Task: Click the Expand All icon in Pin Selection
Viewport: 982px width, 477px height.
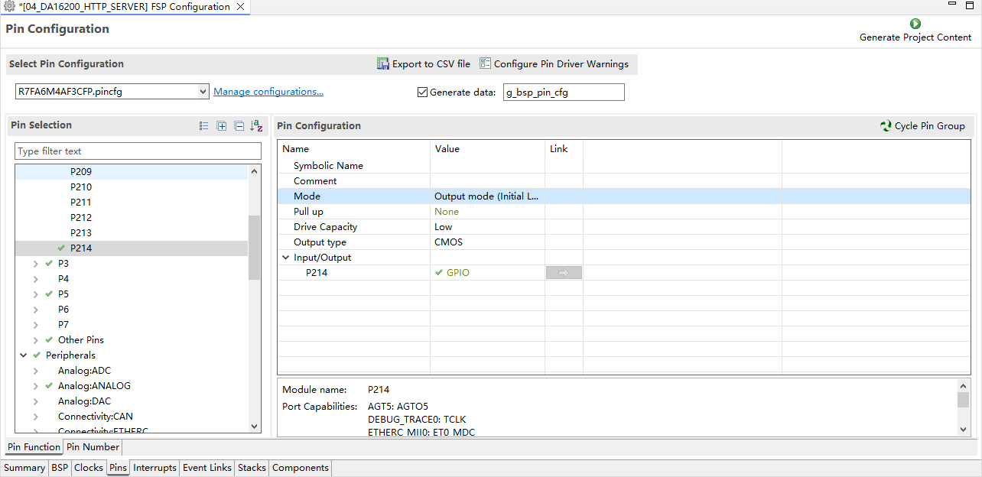Action: tap(222, 126)
